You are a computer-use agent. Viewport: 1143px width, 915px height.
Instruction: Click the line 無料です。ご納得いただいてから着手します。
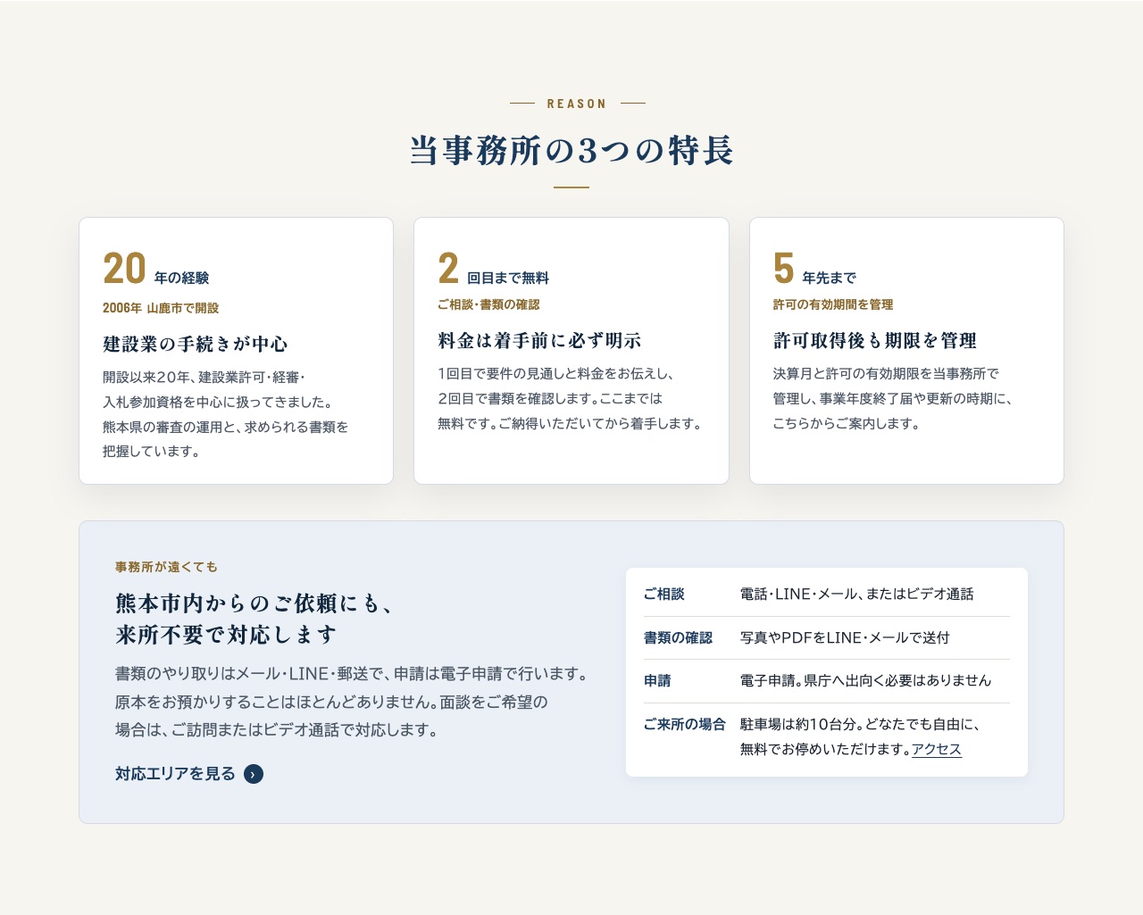click(570, 423)
